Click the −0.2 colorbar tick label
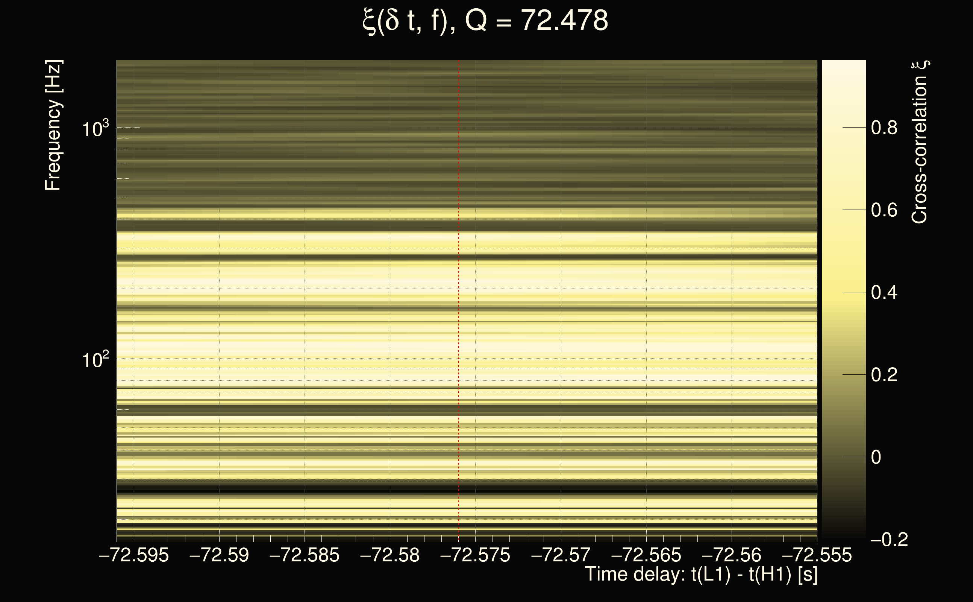The image size is (973, 602). (889, 540)
